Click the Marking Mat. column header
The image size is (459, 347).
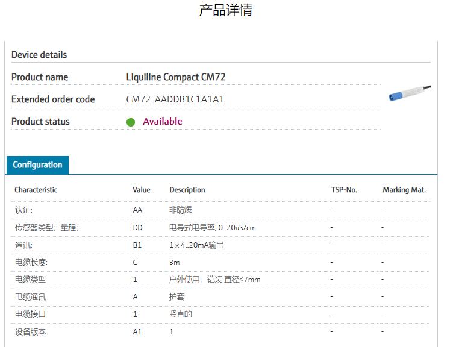[x=404, y=190]
